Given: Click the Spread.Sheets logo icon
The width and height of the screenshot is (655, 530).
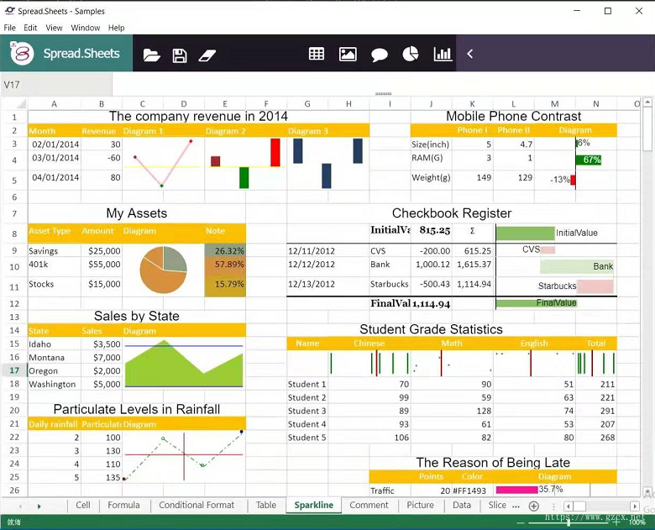Looking at the screenshot, I should 22,53.
